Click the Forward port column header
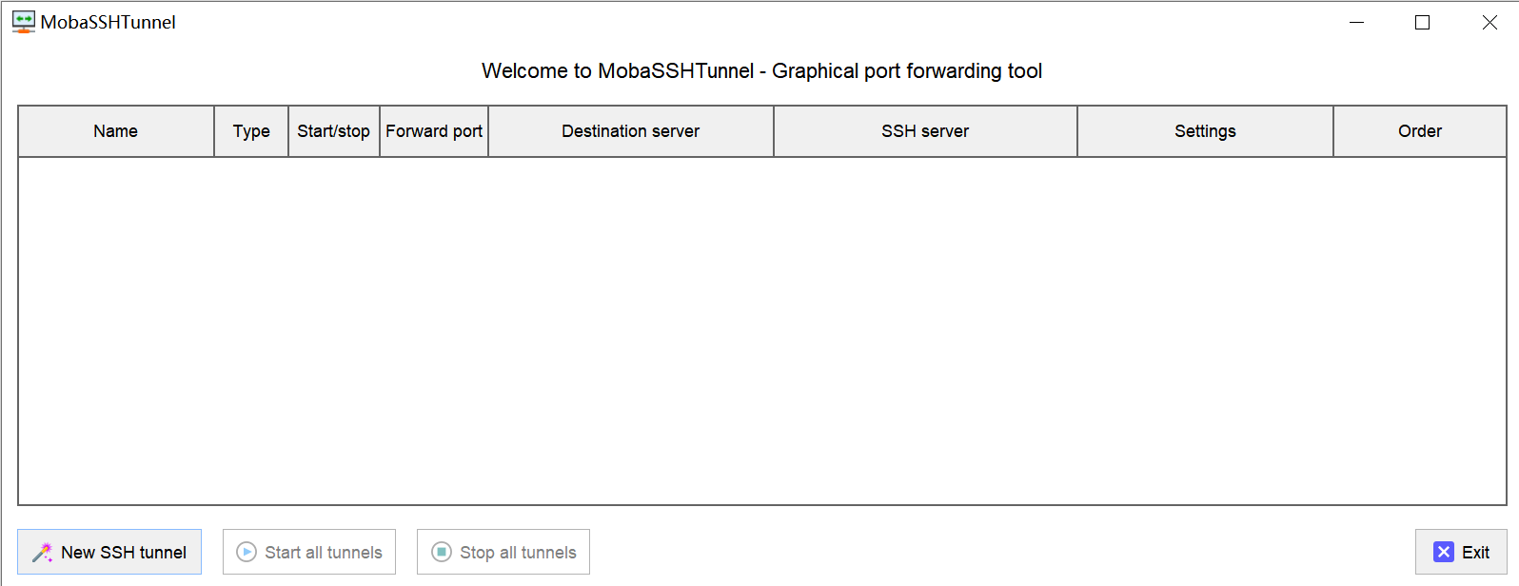 click(x=434, y=131)
